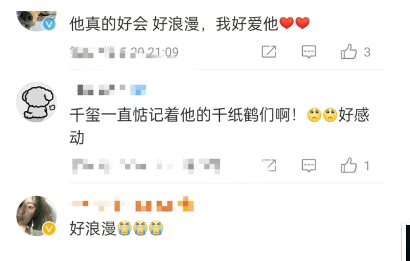Open the fluffy dog cartoon avatar

pos(37,102)
